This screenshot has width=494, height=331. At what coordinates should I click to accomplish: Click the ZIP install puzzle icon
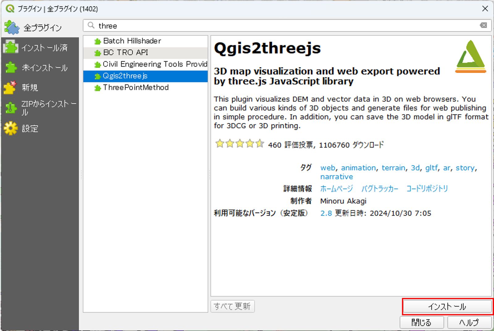(11, 108)
